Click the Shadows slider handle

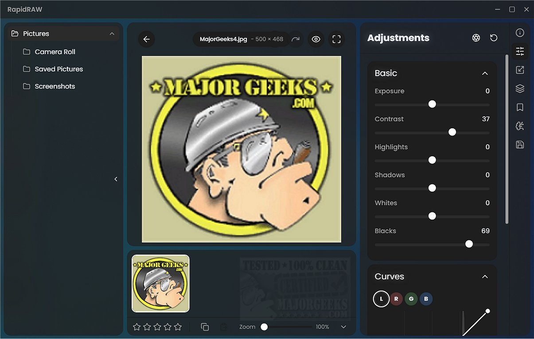coord(432,188)
